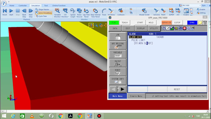Image resolution: width=211 pixels, height=119 pixels.
Task: Click the Simple Menu button
Action: click(136, 96)
